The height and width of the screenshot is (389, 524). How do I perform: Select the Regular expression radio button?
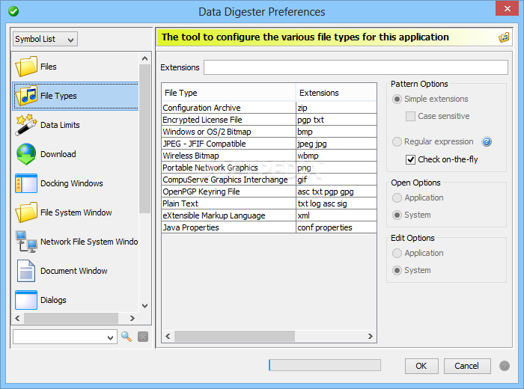coord(397,142)
